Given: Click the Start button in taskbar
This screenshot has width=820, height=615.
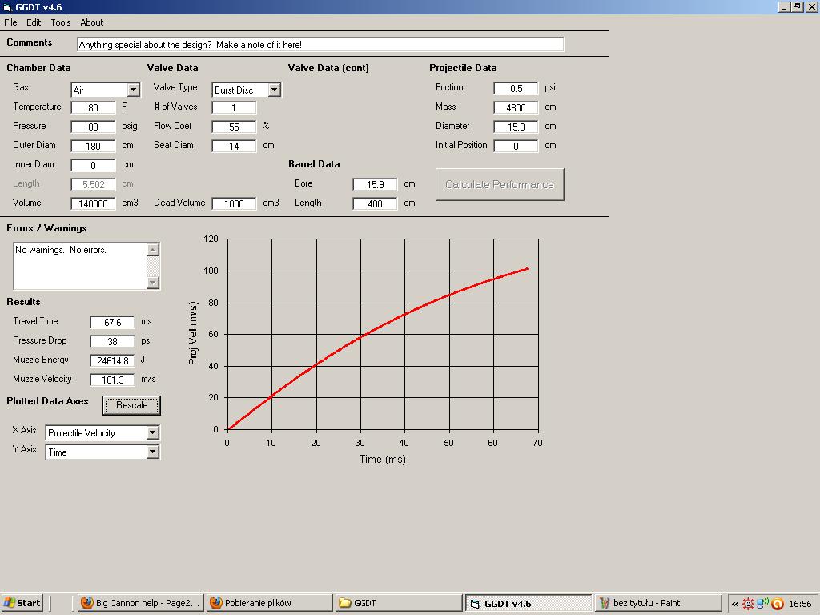Looking at the screenshot, I should (x=22, y=603).
